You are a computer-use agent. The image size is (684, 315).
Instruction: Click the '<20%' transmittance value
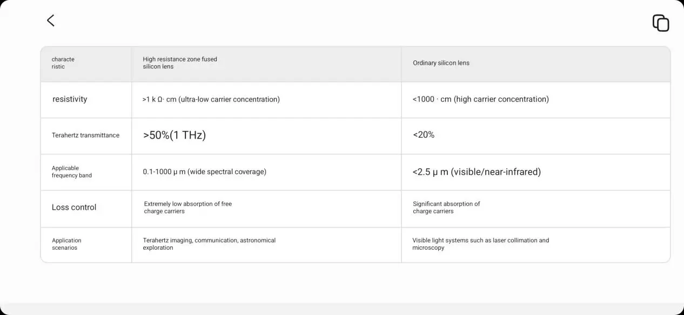click(424, 135)
